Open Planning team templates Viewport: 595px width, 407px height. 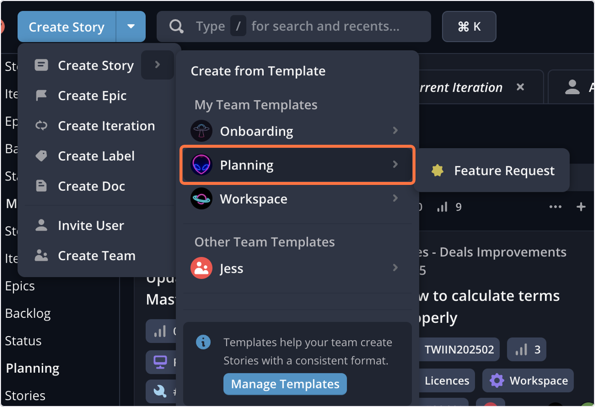click(297, 165)
